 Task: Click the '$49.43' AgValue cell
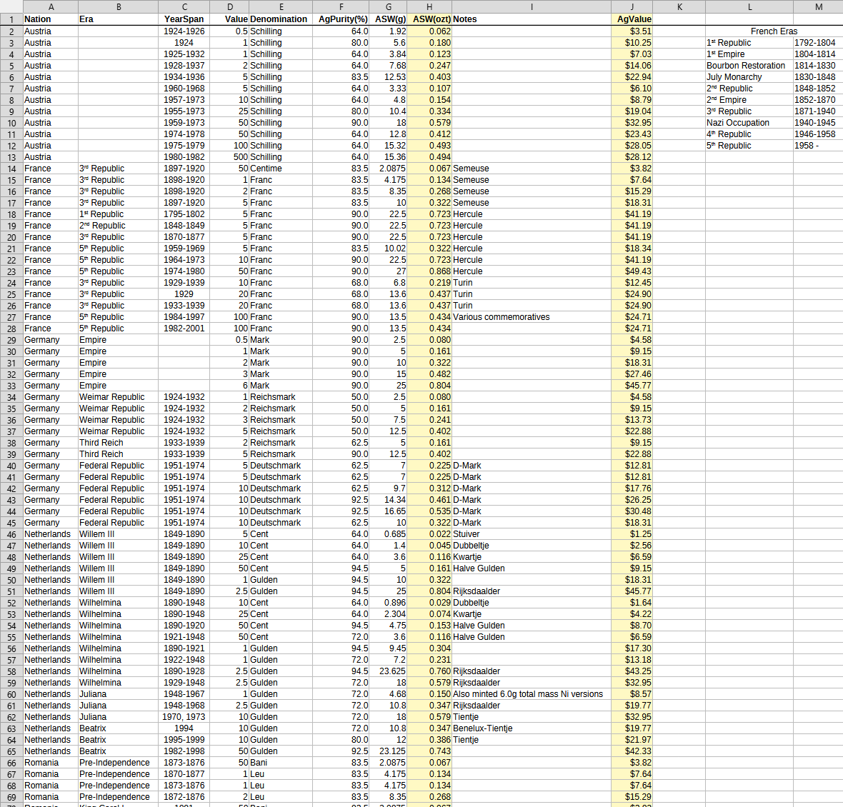tap(632, 271)
